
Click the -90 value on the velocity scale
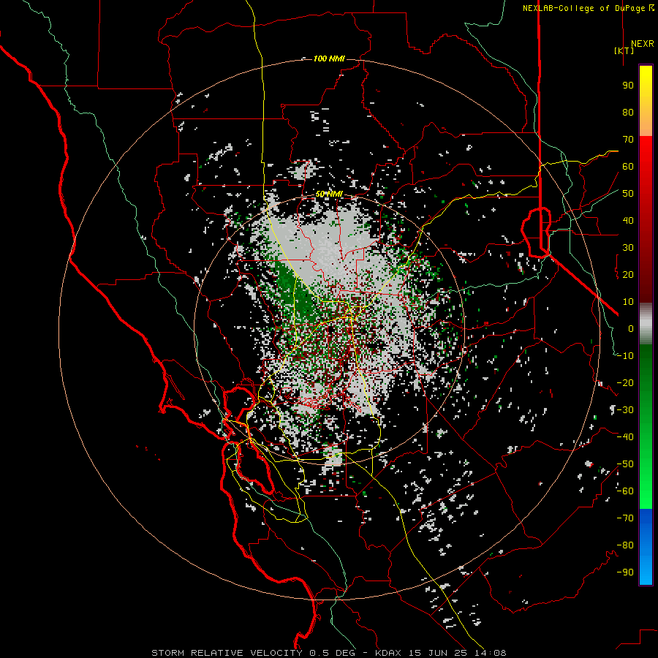625,572
